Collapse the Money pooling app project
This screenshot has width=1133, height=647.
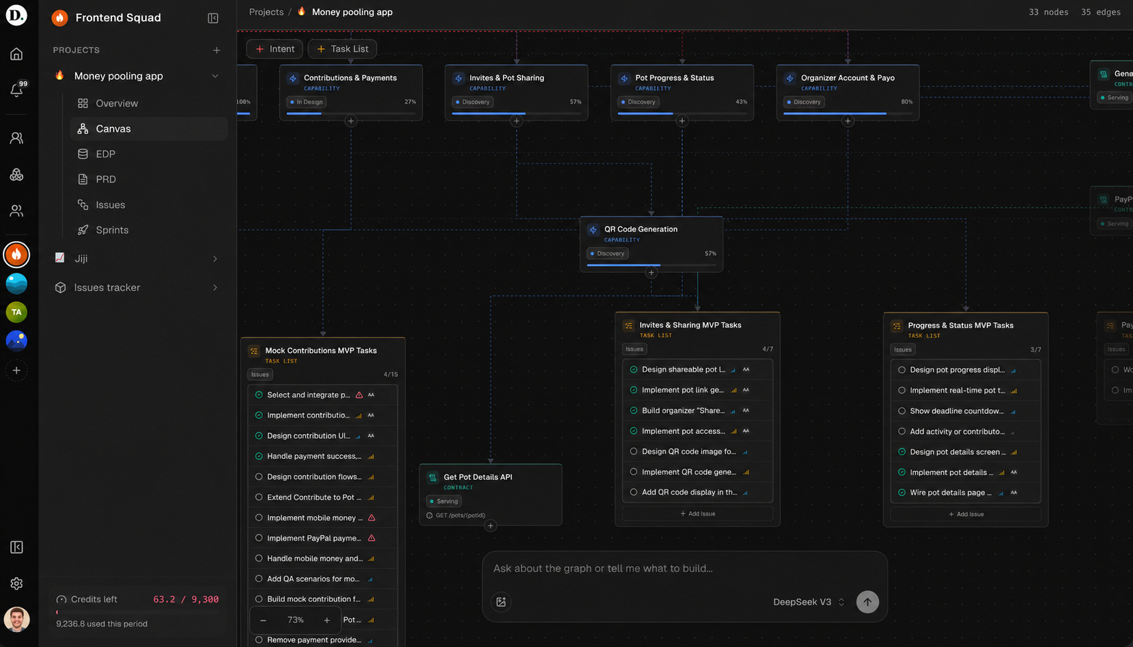tap(215, 76)
